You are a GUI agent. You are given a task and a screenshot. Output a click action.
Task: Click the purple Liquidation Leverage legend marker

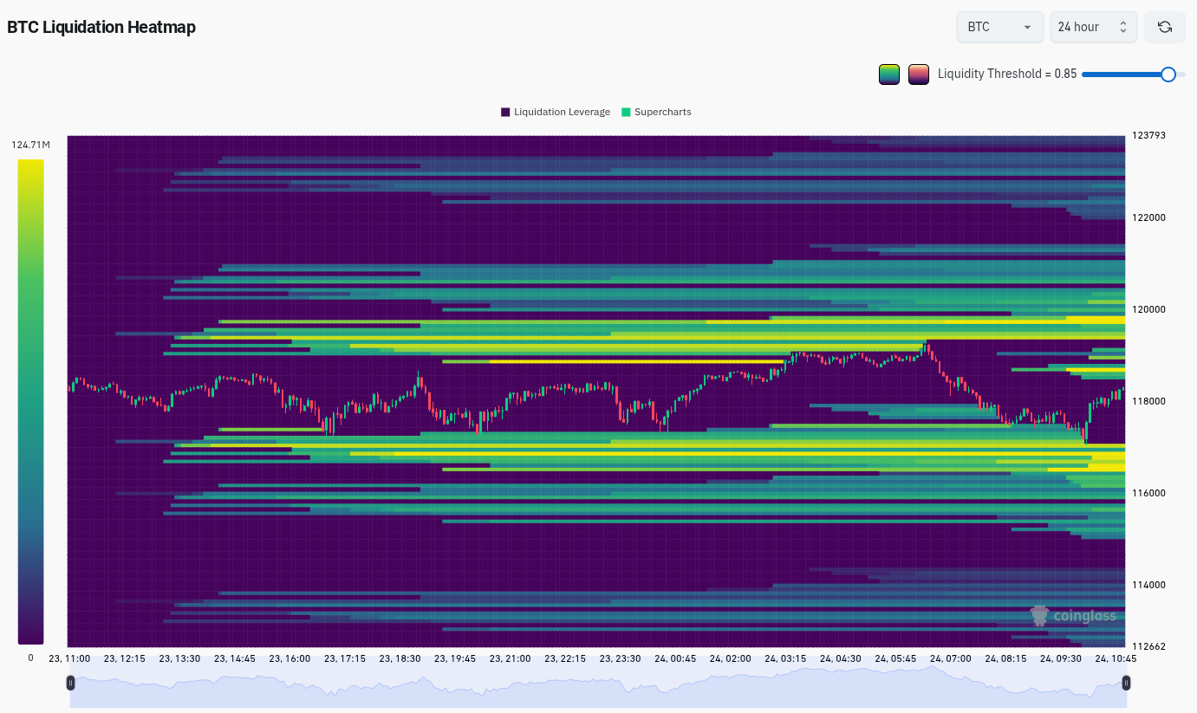(x=506, y=112)
